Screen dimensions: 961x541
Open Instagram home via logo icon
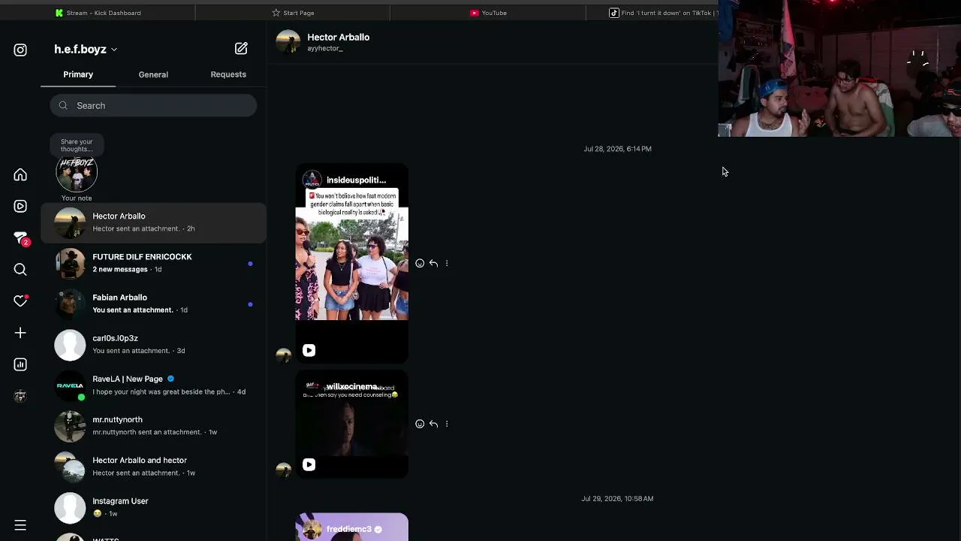pos(20,50)
